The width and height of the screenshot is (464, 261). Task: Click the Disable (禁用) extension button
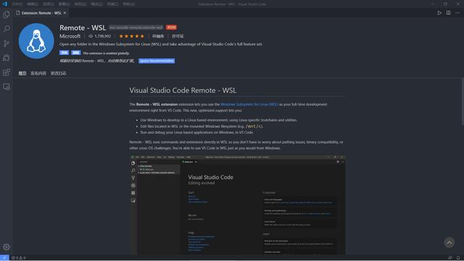[x=64, y=53]
